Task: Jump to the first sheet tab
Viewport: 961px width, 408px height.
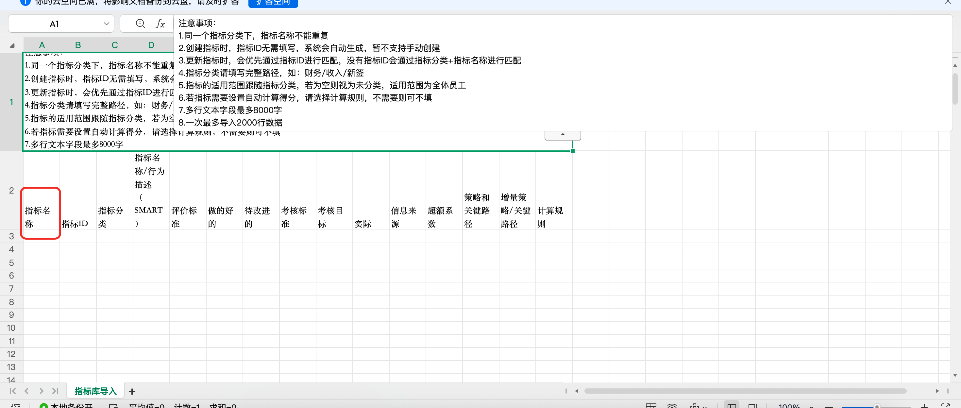Action: [x=12, y=391]
